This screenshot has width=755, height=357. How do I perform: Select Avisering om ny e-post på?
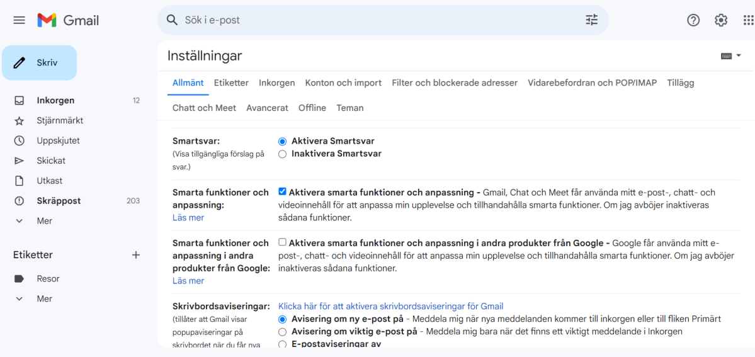283,319
